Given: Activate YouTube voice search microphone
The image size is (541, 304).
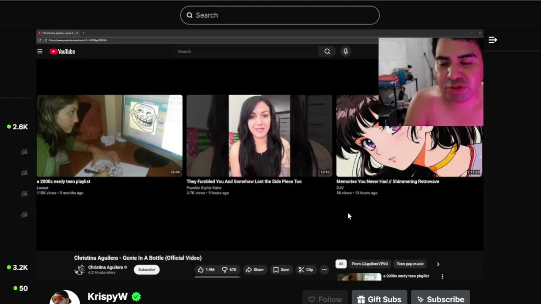Looking at the screenshot, I should [x=346, y=52].
